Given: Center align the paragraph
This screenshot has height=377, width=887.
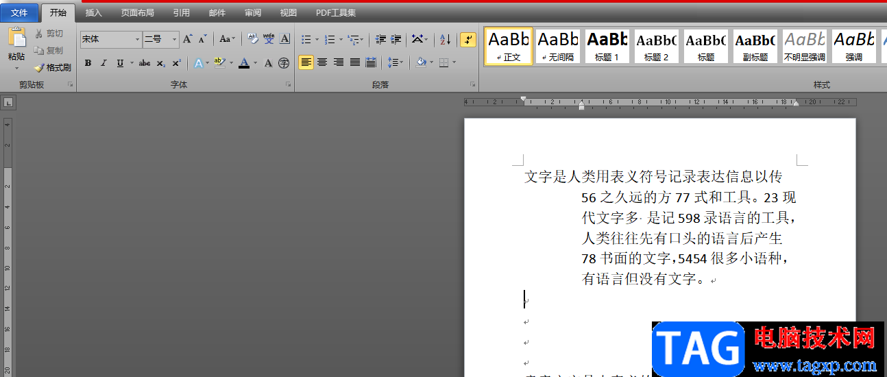Looking at the screenshot, I should [322, 62].
